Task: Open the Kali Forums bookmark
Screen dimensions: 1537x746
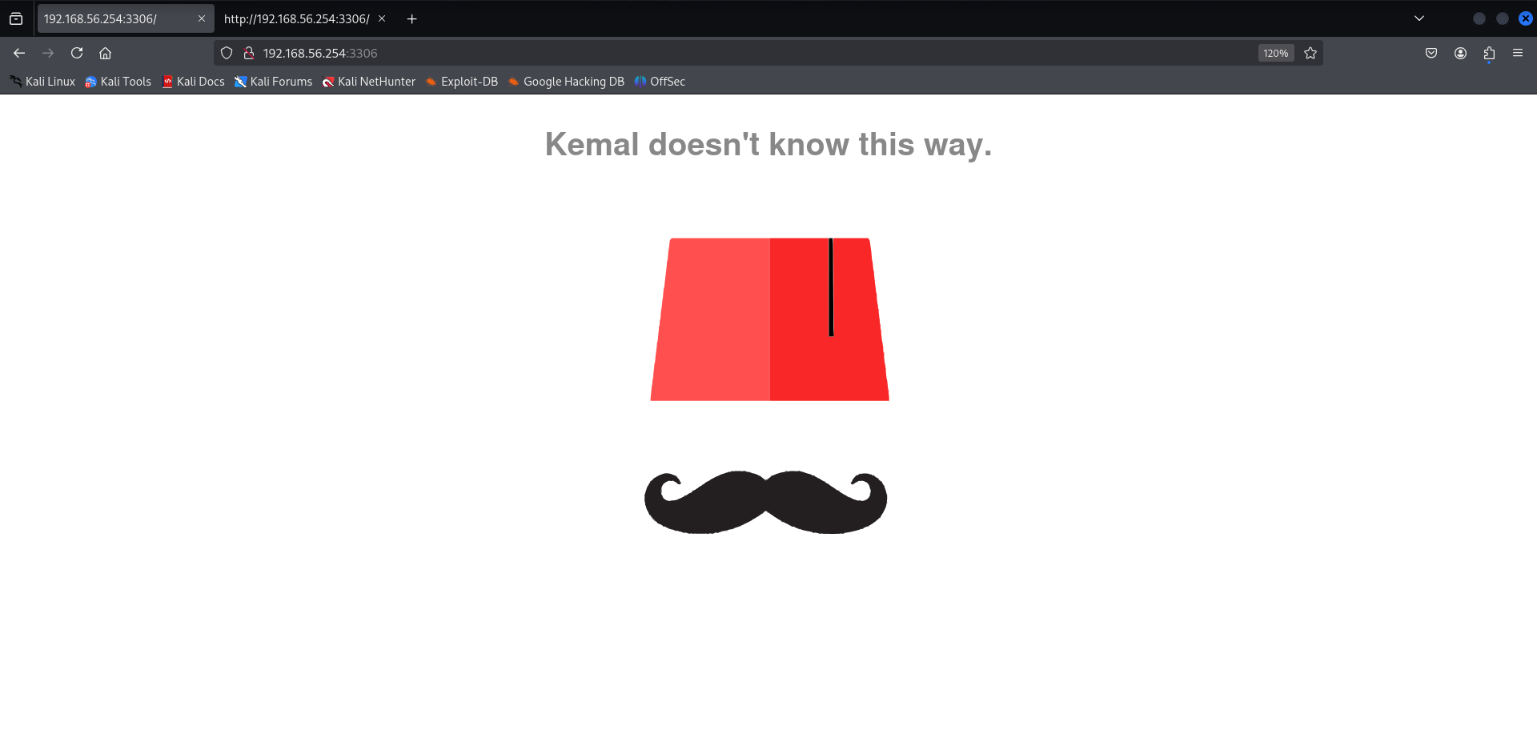Action: point(273,82)
